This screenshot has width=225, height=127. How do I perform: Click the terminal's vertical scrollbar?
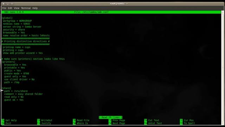(x=223, y=68)
